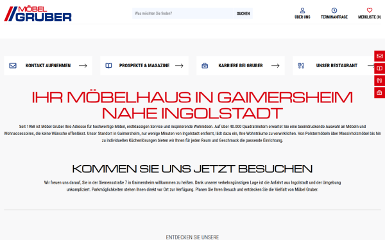385x240 pixels.
Task: Click the Möbel Gruber logo
Action: point(38,13)
